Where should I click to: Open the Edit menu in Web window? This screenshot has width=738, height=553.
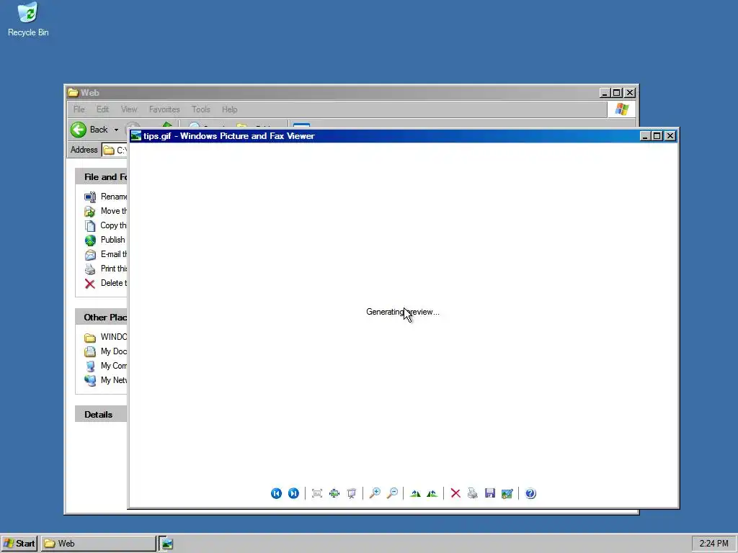click(102, 109)
